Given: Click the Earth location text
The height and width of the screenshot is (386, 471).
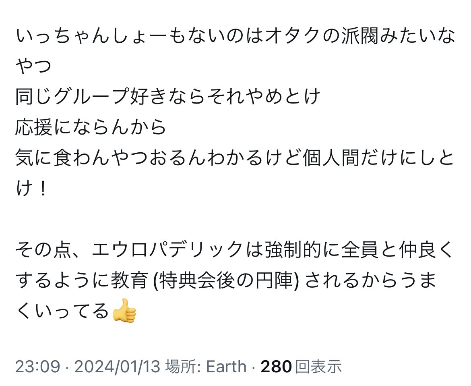Looking at the screenshot, I should tap(226, 367).
